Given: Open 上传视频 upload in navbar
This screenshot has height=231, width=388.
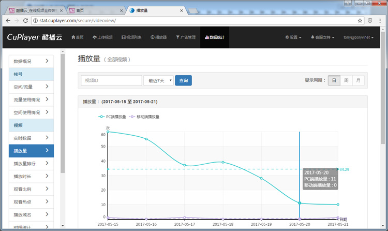Looking at the screenshot, I should tap(102, 37).
